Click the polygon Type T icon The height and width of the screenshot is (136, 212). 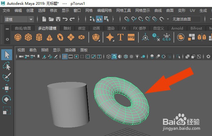[x=121, y=37]
